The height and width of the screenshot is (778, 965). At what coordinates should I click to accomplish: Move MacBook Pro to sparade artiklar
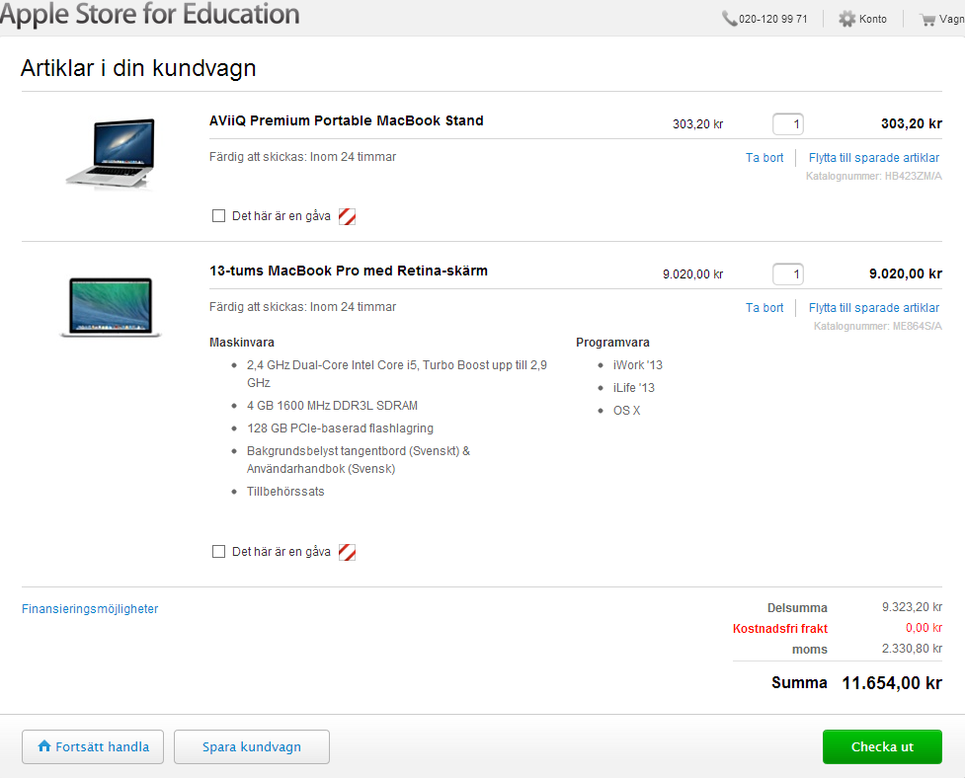point(874,307)
